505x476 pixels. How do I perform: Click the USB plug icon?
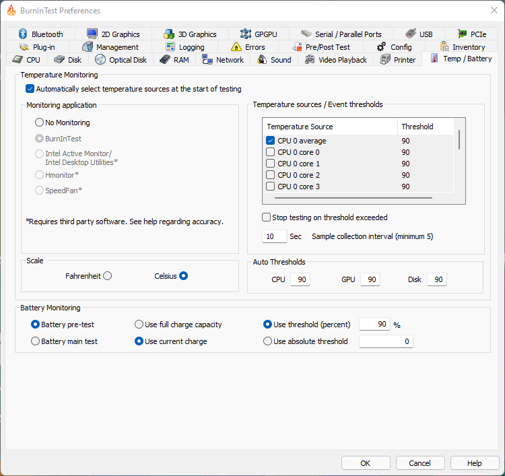(x=411, y=34)
